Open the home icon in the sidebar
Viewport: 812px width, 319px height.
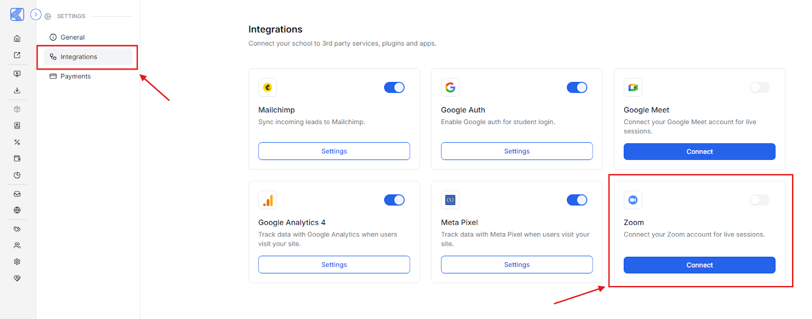point(17,38)
